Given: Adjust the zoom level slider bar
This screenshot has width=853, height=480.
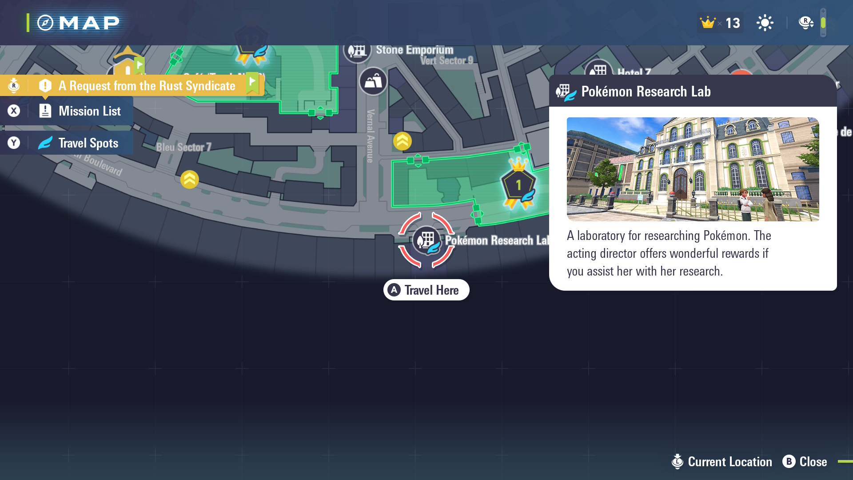Looking at the screenshot, I should [823, 23].
